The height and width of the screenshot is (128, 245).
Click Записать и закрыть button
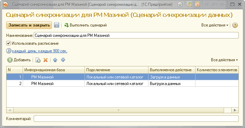(29, 25)
